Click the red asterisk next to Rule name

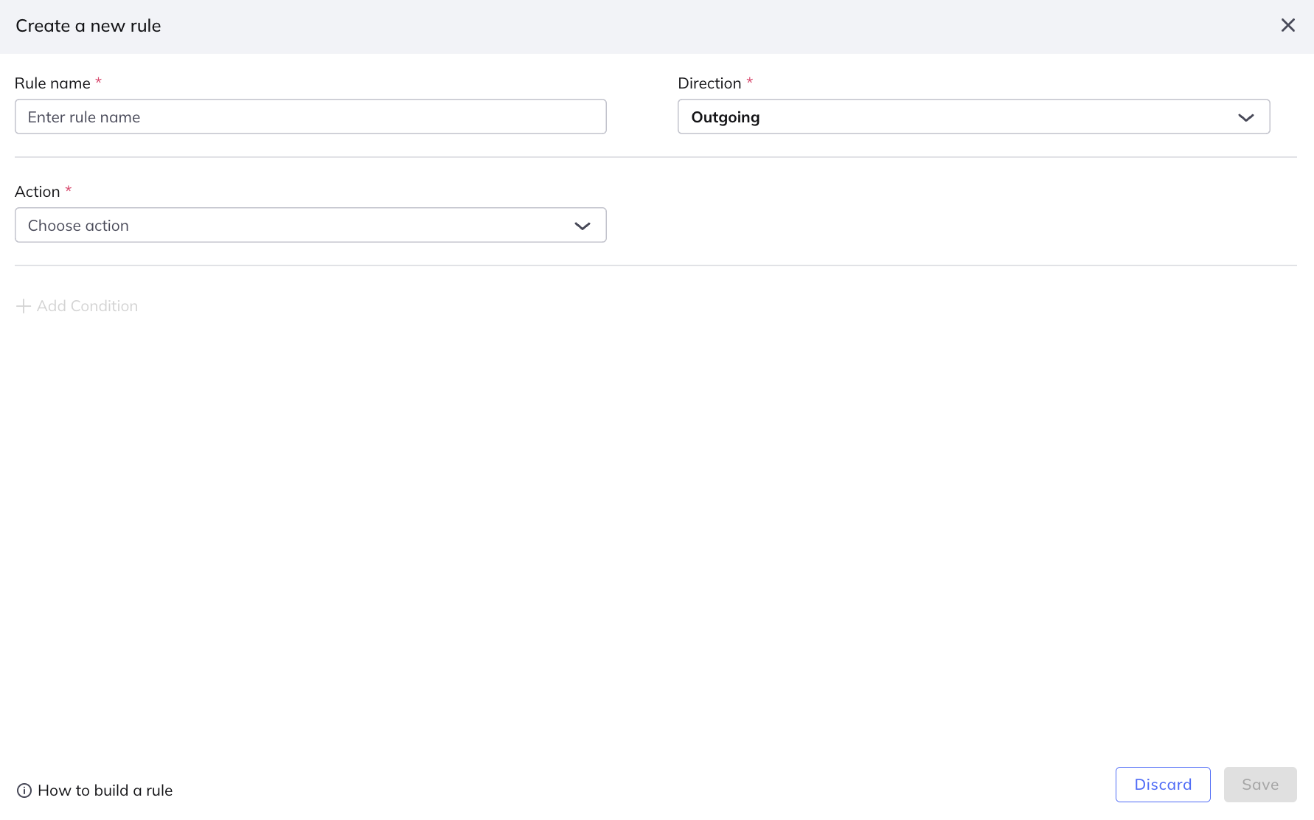coord(98,82)
